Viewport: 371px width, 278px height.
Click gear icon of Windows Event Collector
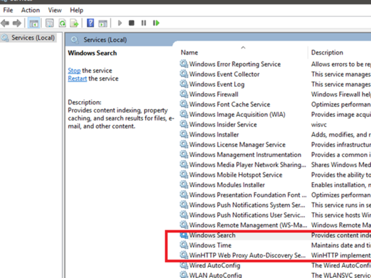(184, 74)
